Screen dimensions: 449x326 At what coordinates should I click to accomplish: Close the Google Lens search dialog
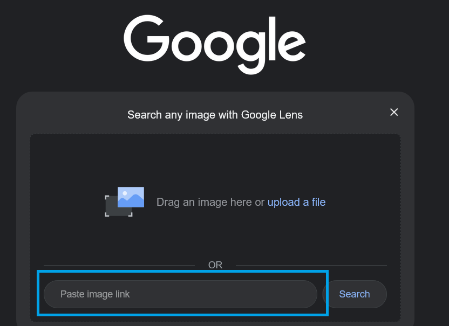394,112
